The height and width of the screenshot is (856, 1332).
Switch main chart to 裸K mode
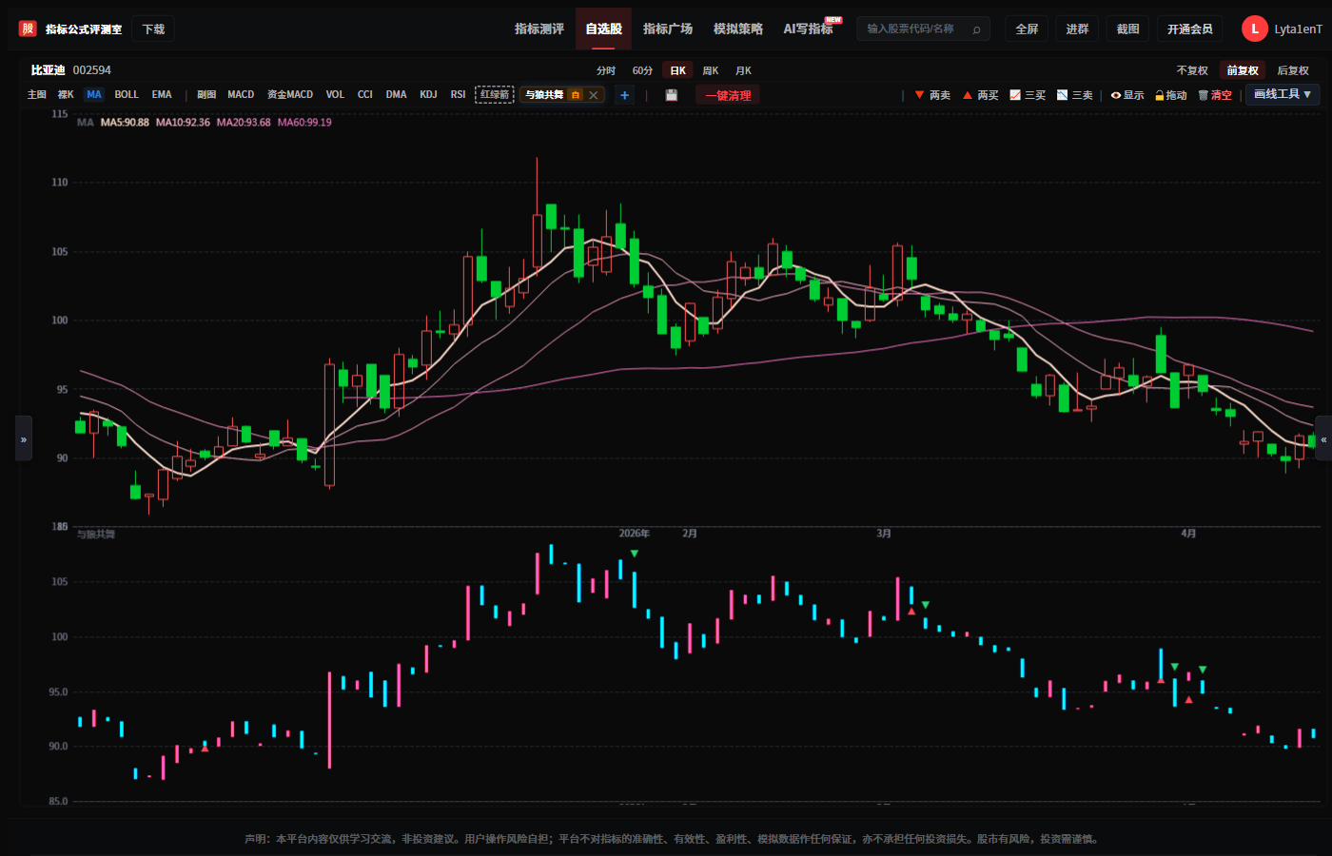tap(66, 95)
